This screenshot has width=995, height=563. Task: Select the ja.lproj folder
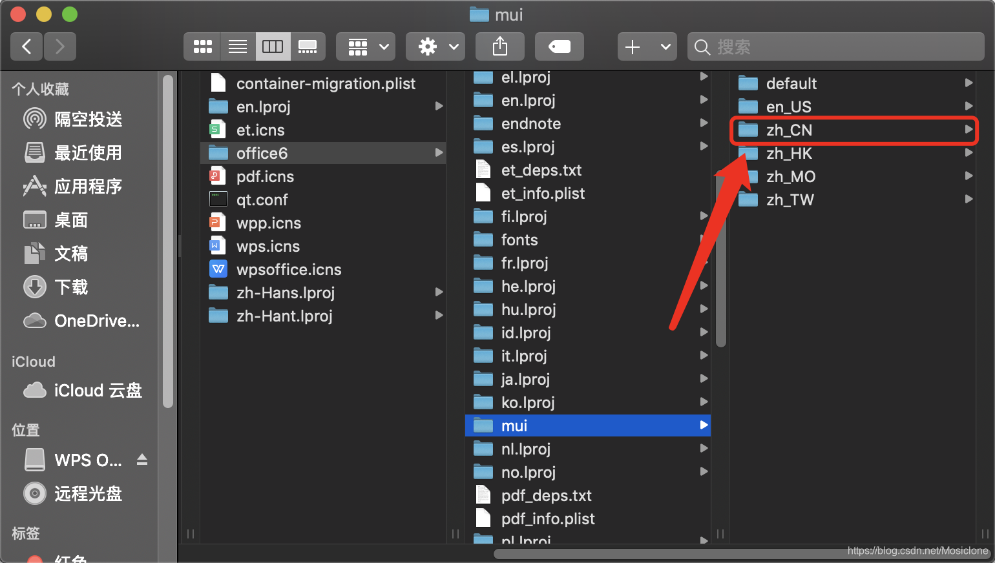coord(588,379)
